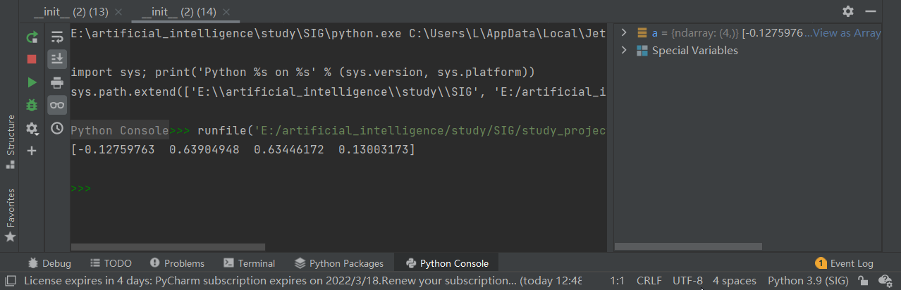Expand variable 'a' ndarray node
This screenshot has height=290, width=901.
[x=624, y=32]
